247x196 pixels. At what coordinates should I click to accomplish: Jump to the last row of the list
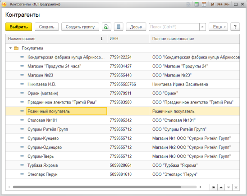[236, 187]
